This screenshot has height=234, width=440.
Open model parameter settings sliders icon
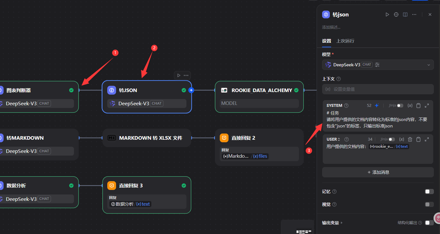tap(377, 65)
